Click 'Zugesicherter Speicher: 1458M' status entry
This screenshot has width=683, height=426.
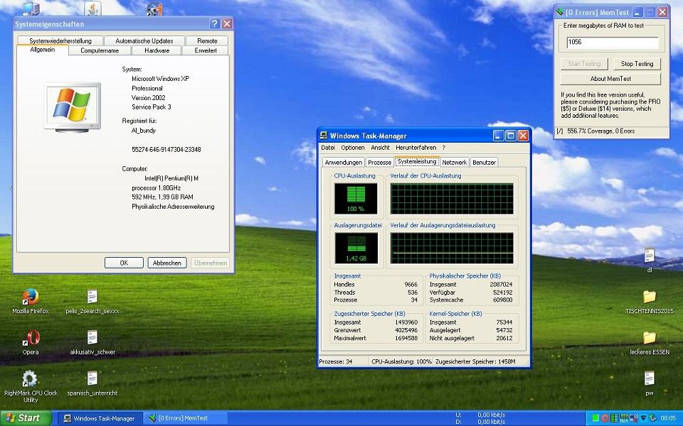(x=476, y=361)
